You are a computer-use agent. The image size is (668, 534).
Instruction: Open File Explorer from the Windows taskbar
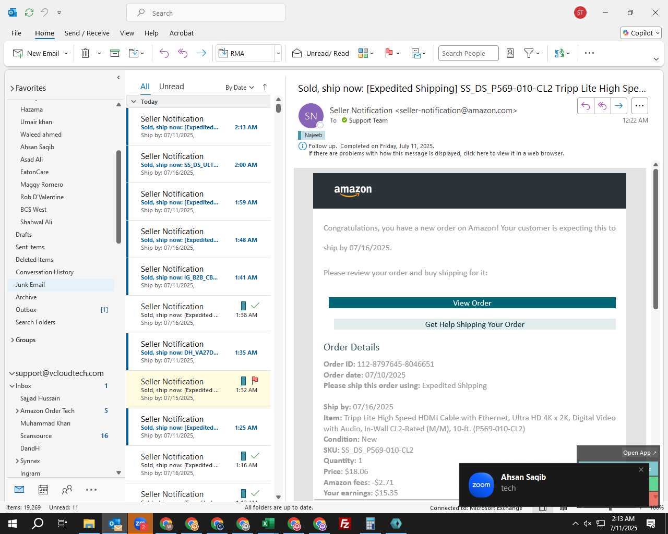(89, 524)
